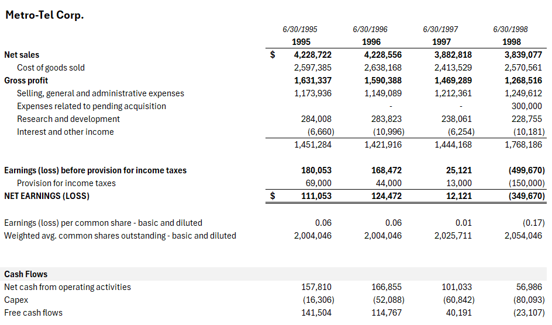Click operating cash value 157,810

[x=316, y=287]
